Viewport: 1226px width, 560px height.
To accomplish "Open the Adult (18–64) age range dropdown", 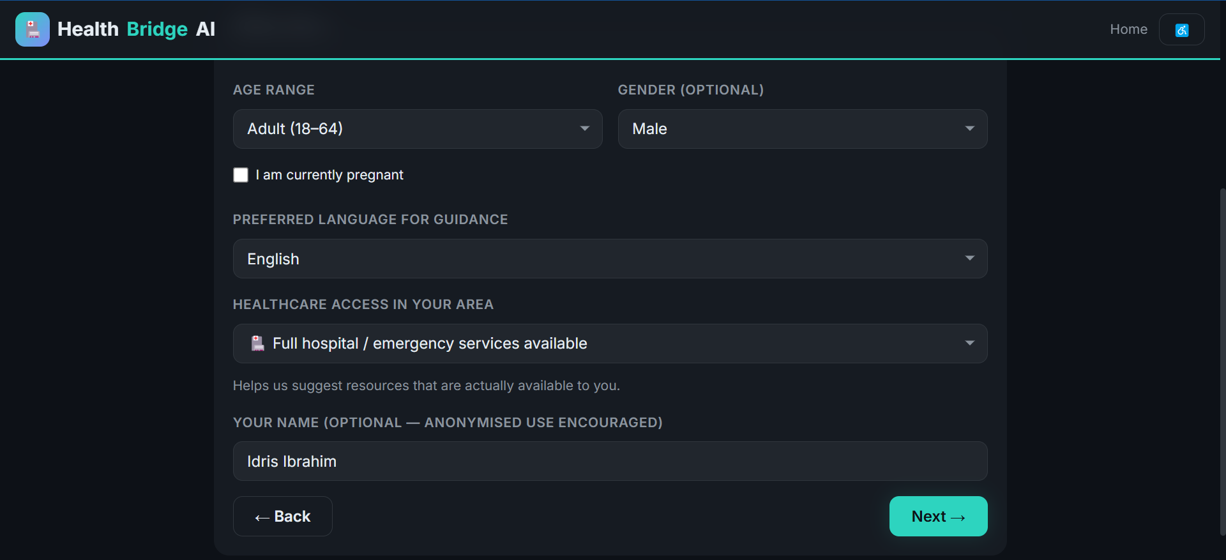I will point(418,129).
